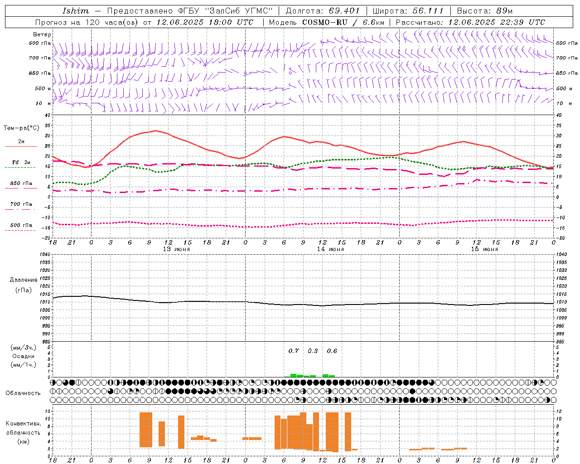Viewport: 580px width, 464px height.
Task: Click the Тем-ра(°C) temperature axis label
Action: tap(21, 128)
